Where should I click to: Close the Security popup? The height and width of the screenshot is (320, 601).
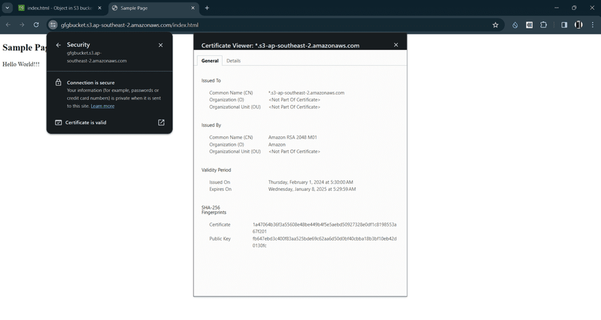(161, 45)
